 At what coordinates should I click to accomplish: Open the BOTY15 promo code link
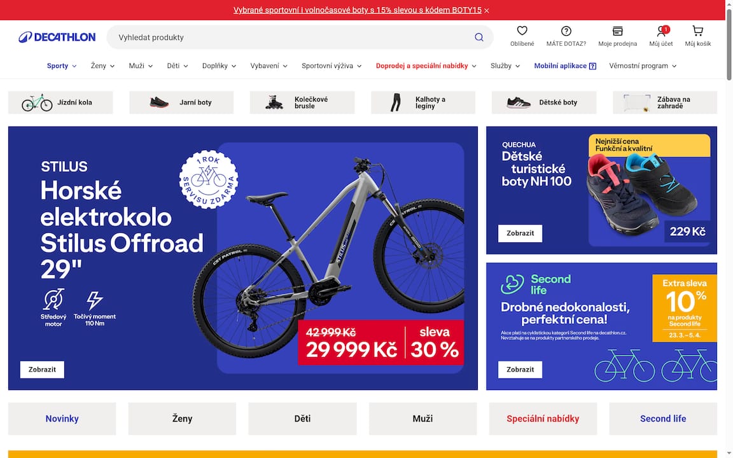[357, 10]
